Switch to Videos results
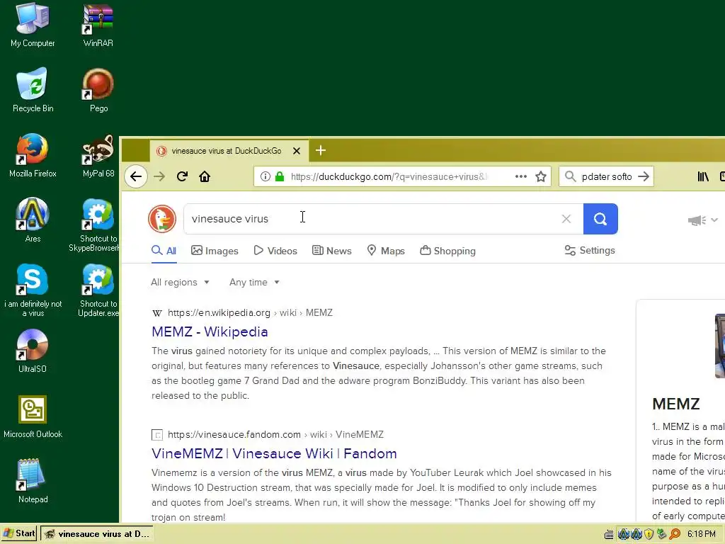The image size is (725, 544). click(x=275, y=251)
